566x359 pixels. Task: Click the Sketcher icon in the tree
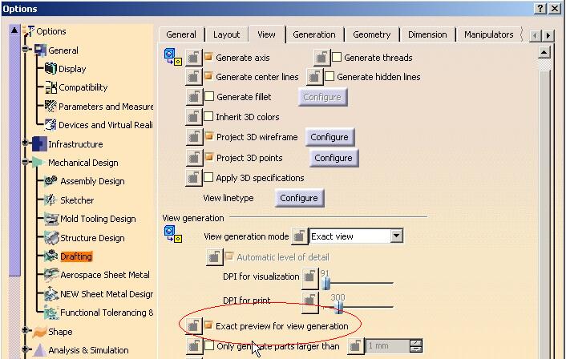click(50, 200)
